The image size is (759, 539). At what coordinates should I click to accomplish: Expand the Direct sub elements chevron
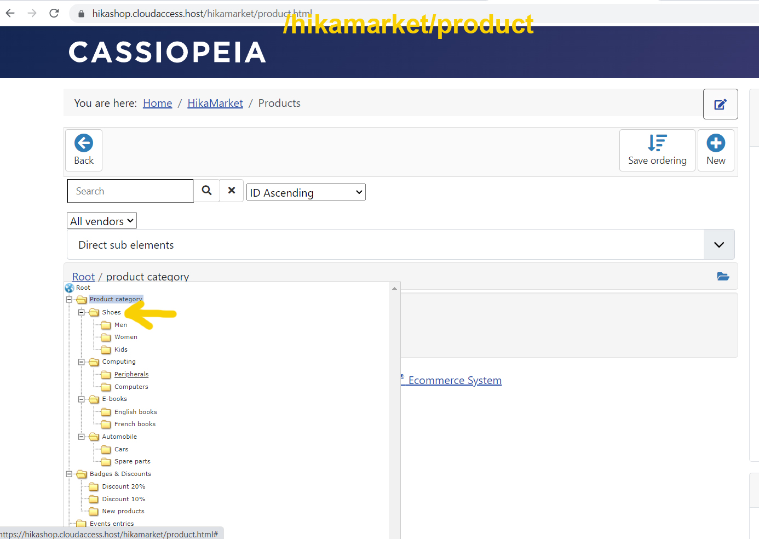click(x=718, y=245)
